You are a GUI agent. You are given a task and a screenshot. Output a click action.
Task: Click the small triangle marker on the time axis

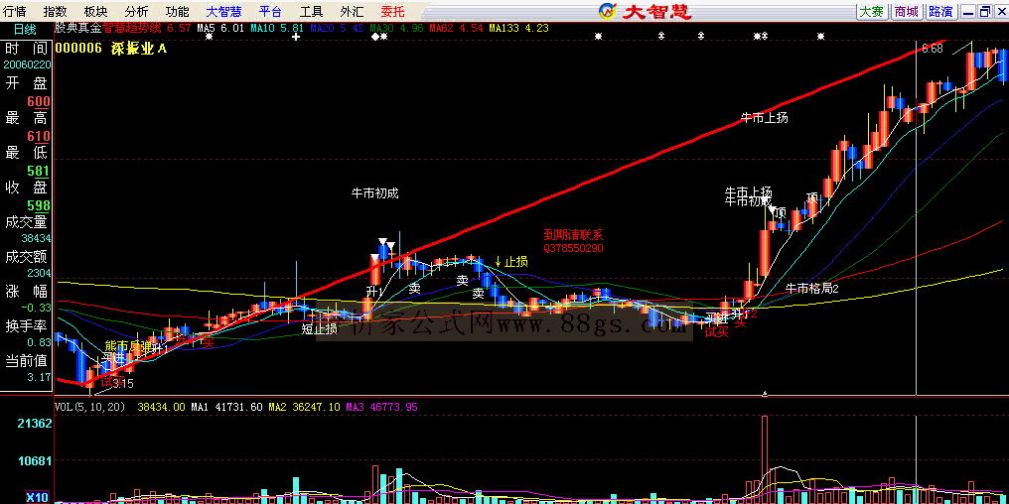(765, 393)
